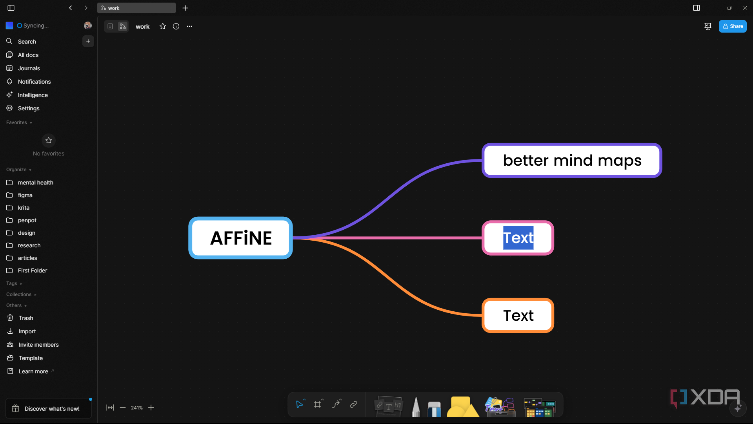The image size is (753, 424).
Task: Open Intelligence
Action: click(x=49, y=95)
